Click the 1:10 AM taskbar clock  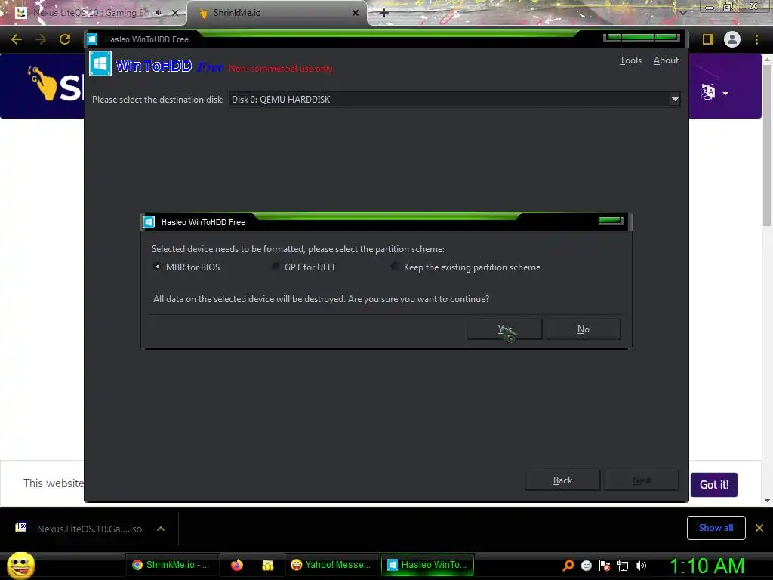click(707, 566)
